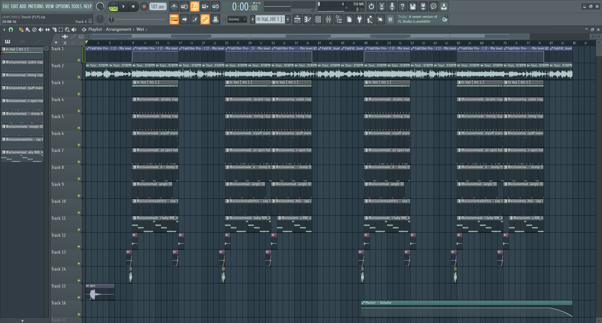Select the Mute tool speaker icon
Viewport: 602px width, 323px height.
point(41,30)
